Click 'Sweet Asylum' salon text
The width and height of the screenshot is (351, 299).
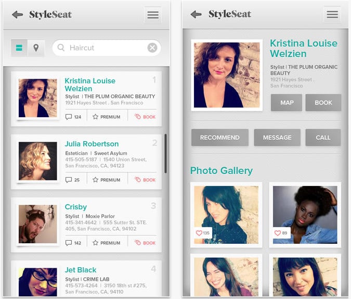coord(111,153)
